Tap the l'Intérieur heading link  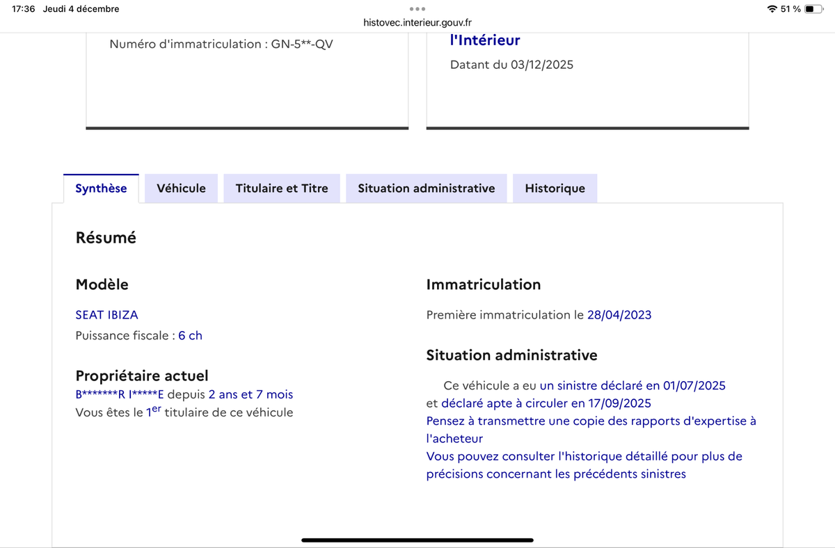[x=485, y=40]
